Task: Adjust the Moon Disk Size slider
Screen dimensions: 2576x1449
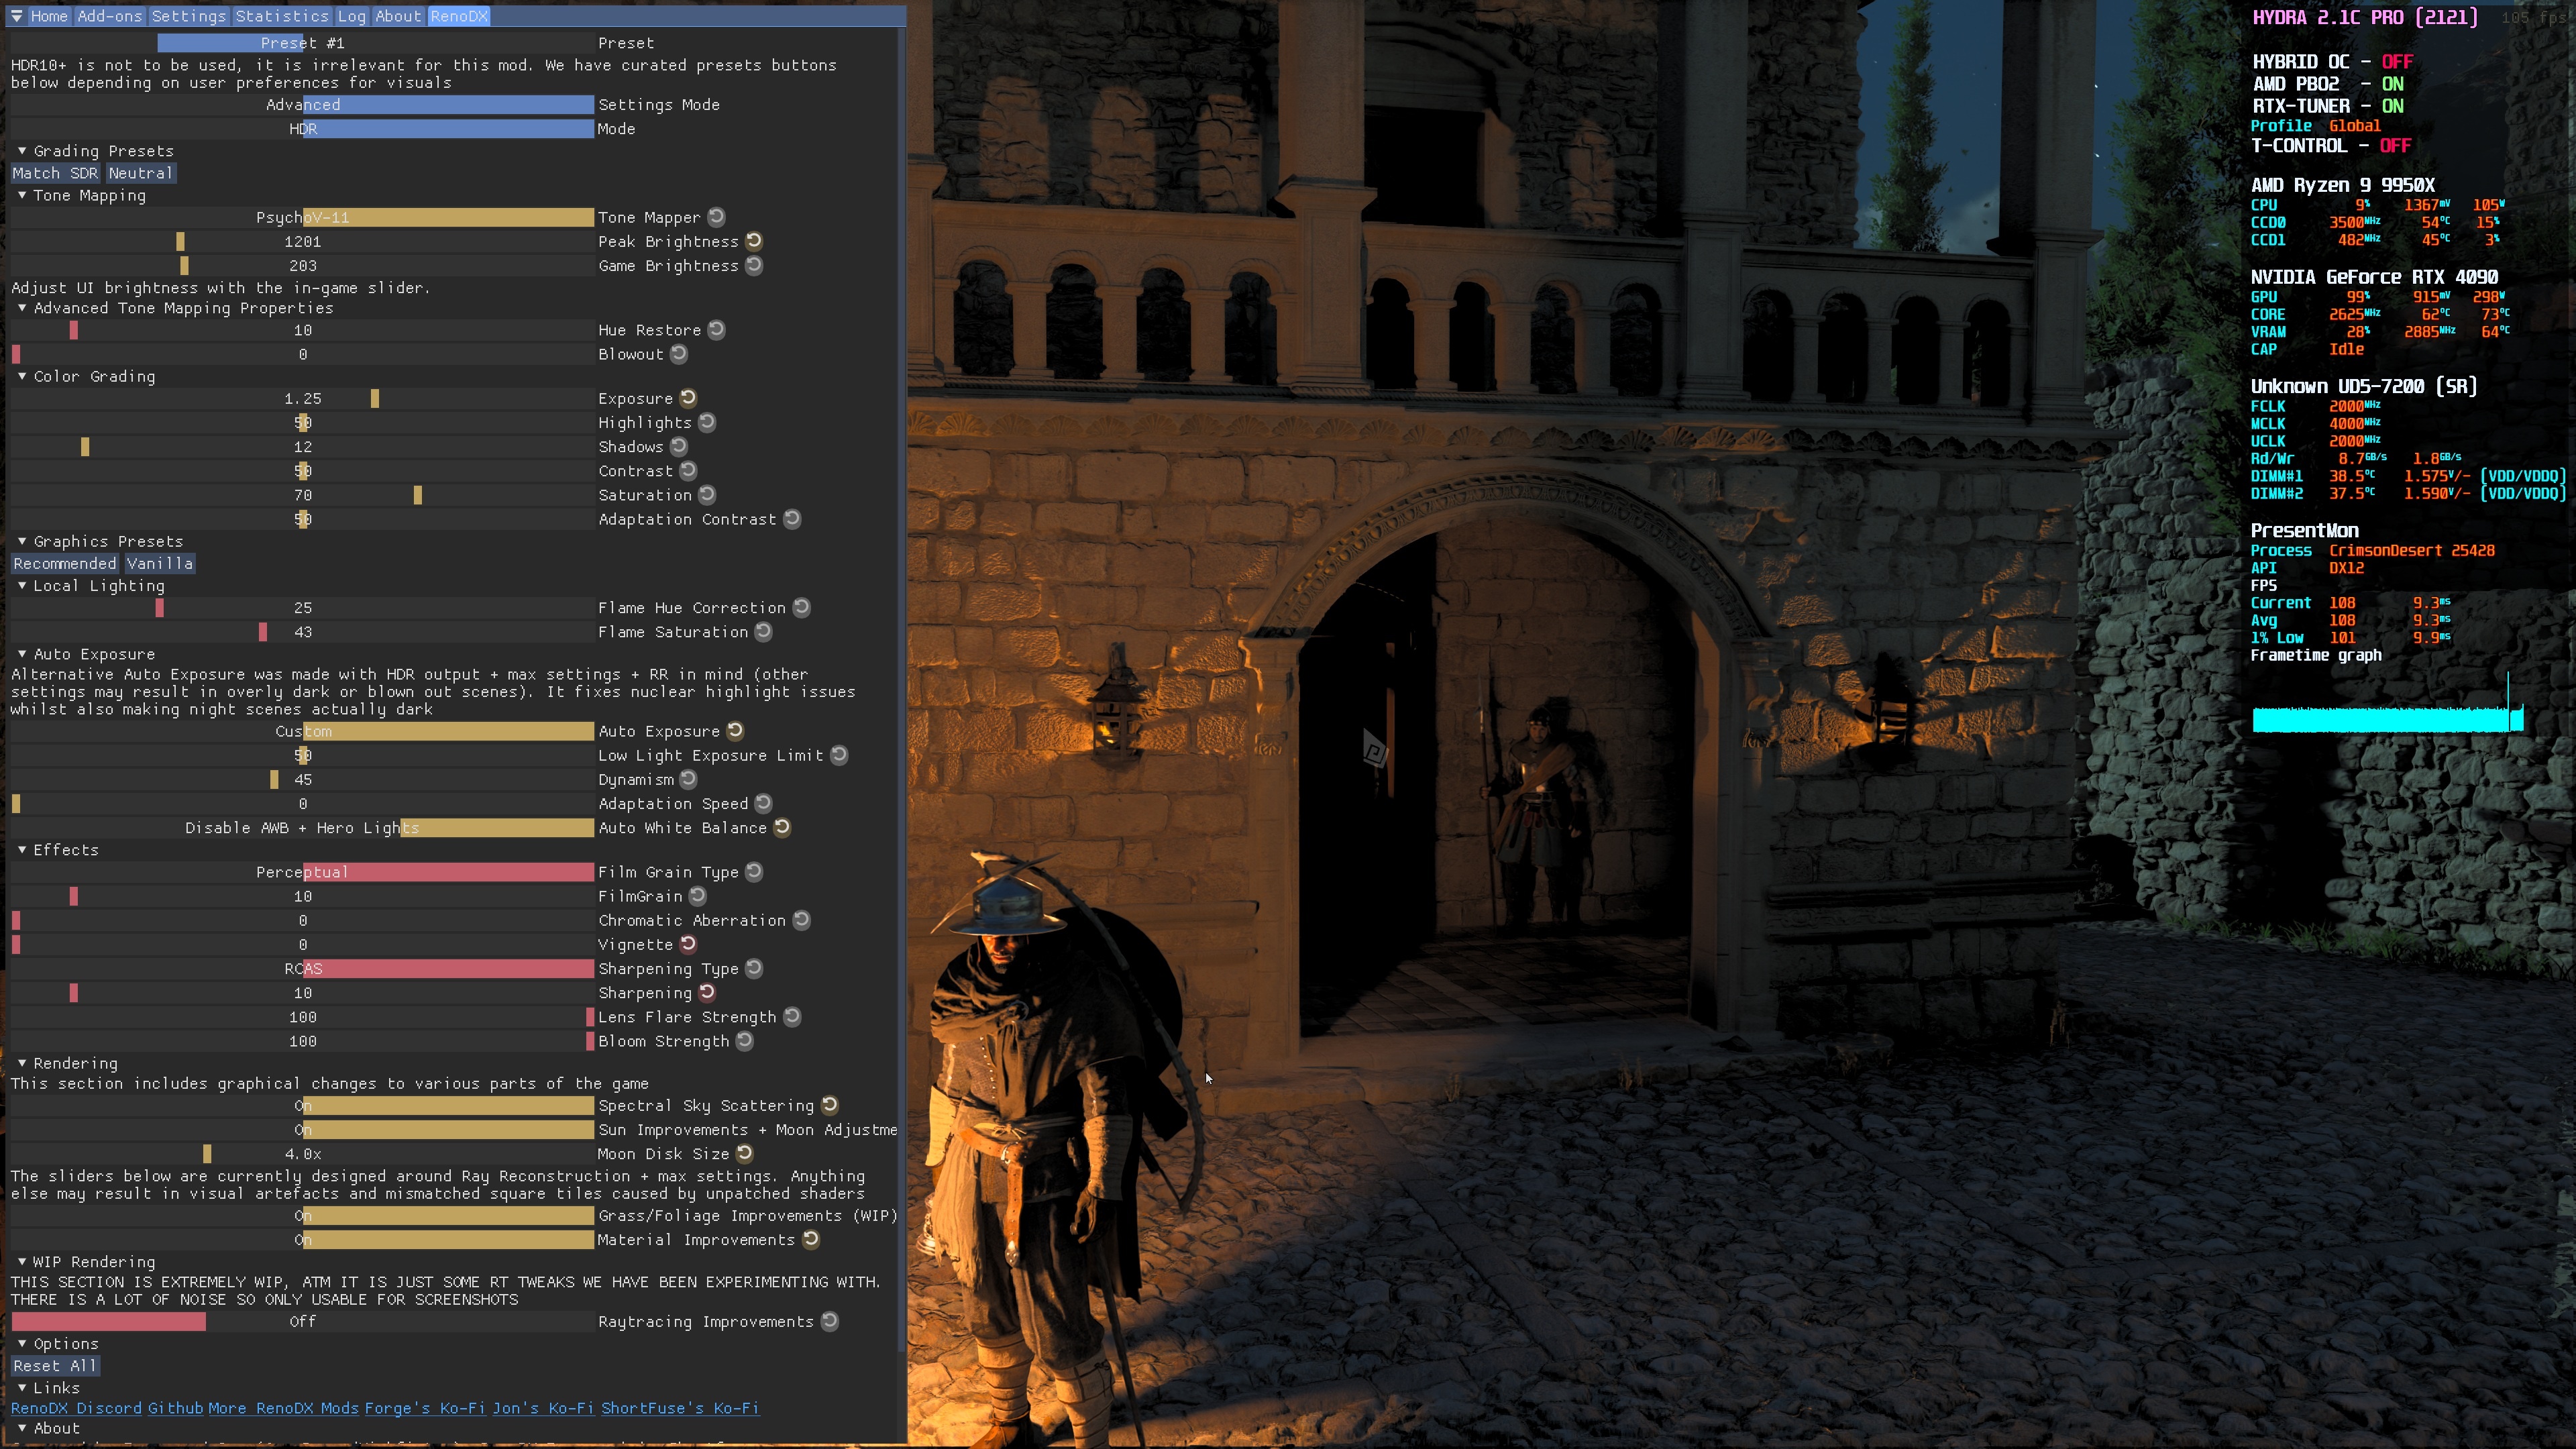Action: 302,1154
